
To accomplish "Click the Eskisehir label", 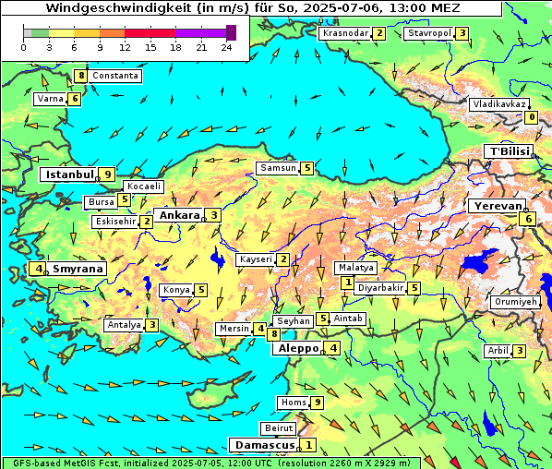I will point(115,222).
